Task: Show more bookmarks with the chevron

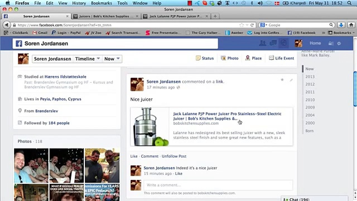Action: (x=324, y=33)
